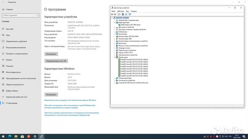Collapse the Процессоры tree node
248x139 pixels.
point(114,57)
